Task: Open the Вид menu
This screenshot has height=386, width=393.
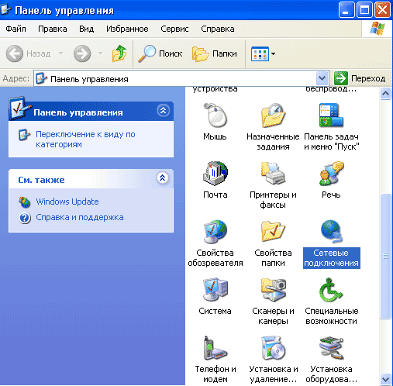Action: (86, 29)
